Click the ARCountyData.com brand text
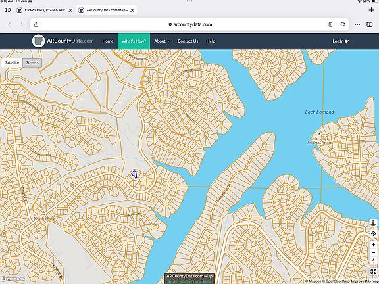 pyautogui.click(x=70, y=41)
